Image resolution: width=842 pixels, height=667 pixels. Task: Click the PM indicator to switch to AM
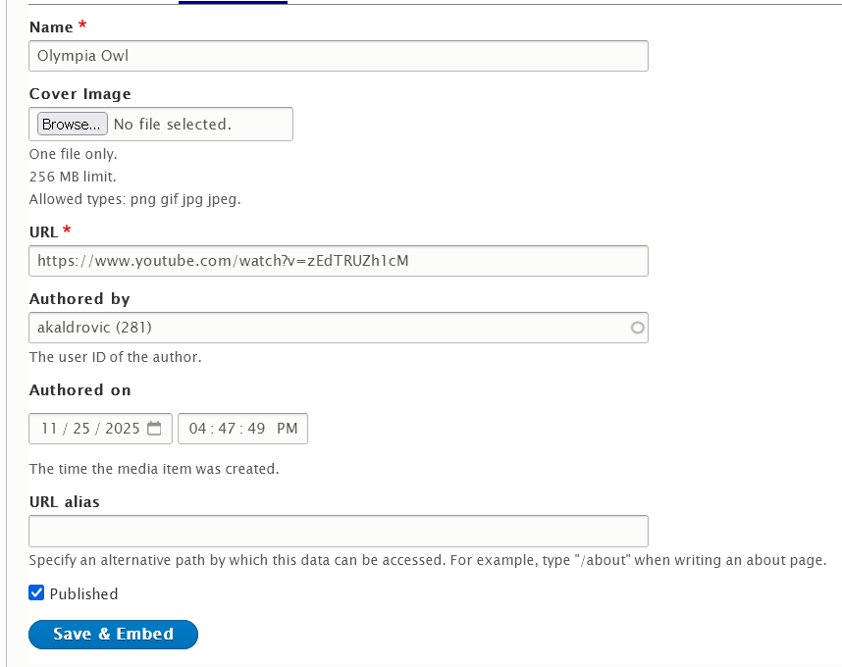pyautogui.click(x=289, y=428)
